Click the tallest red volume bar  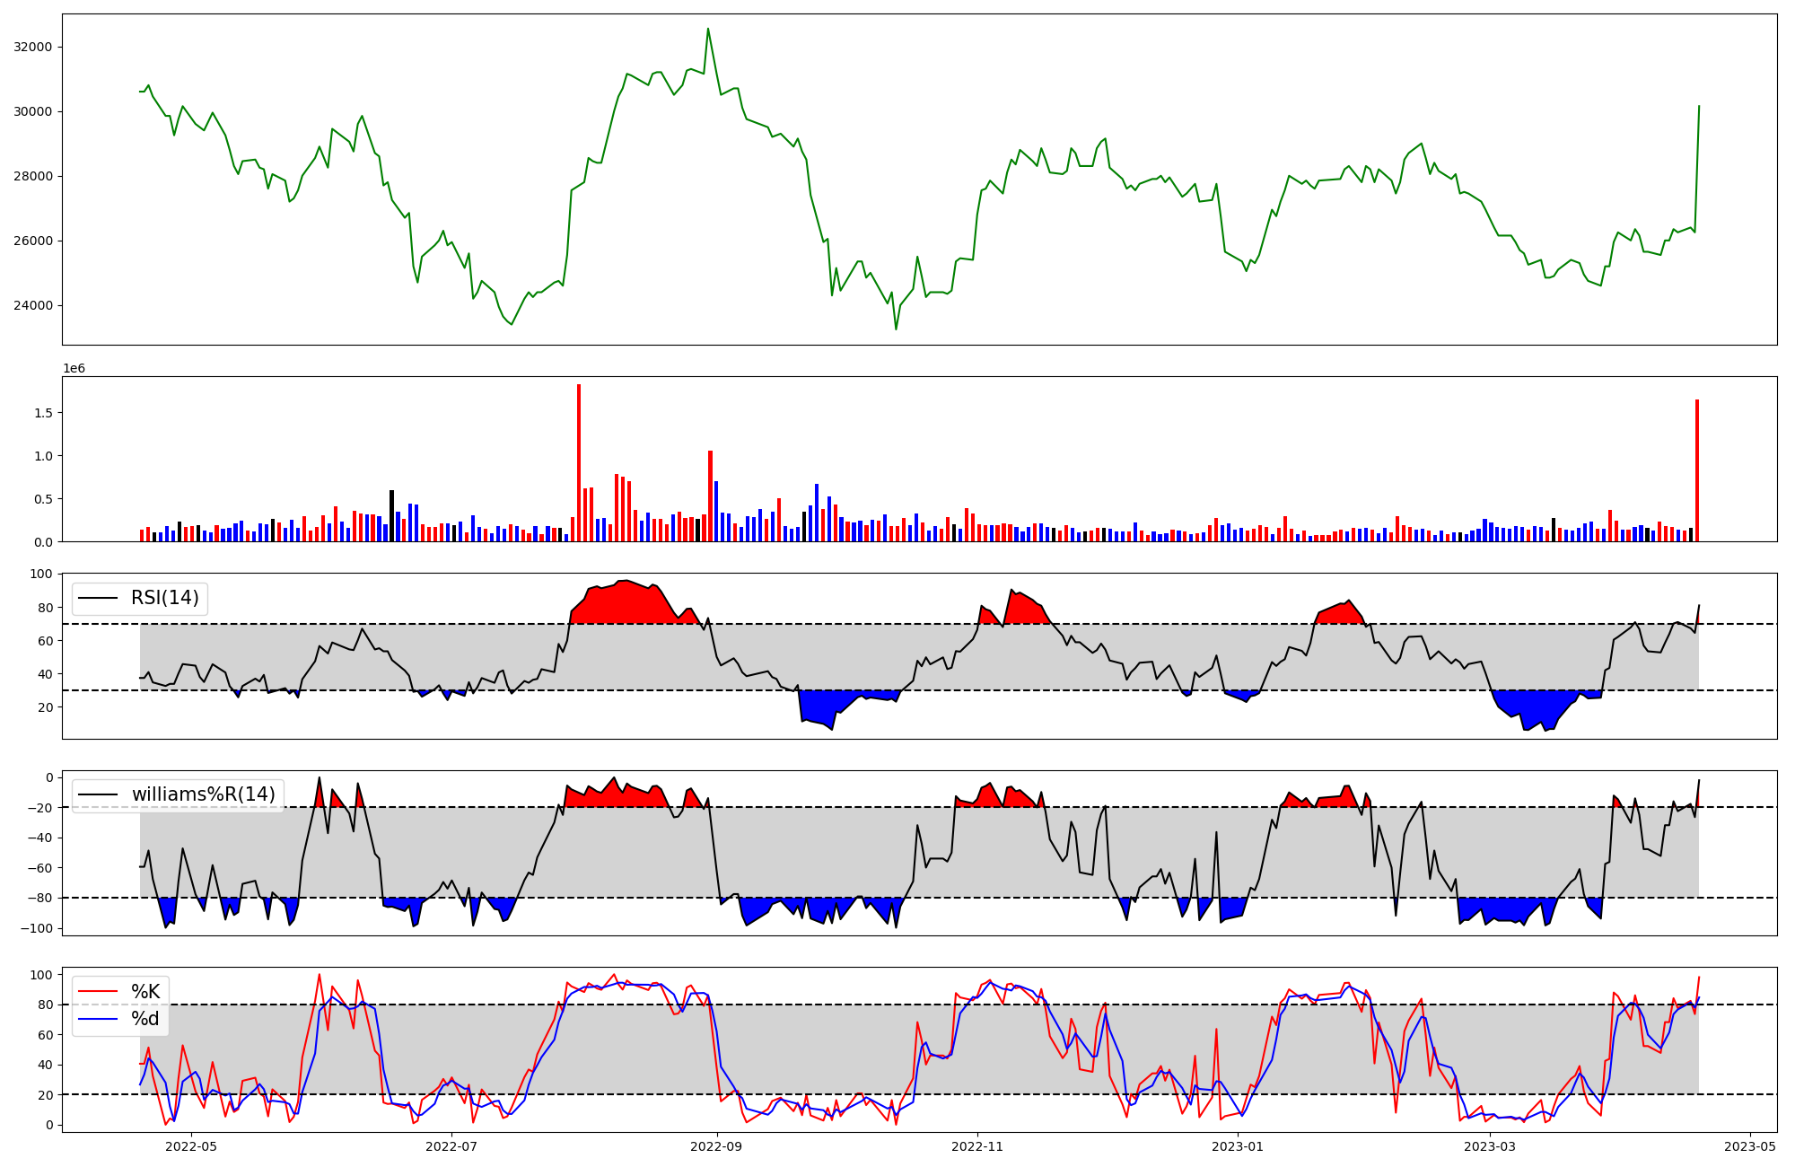[579, 462]
